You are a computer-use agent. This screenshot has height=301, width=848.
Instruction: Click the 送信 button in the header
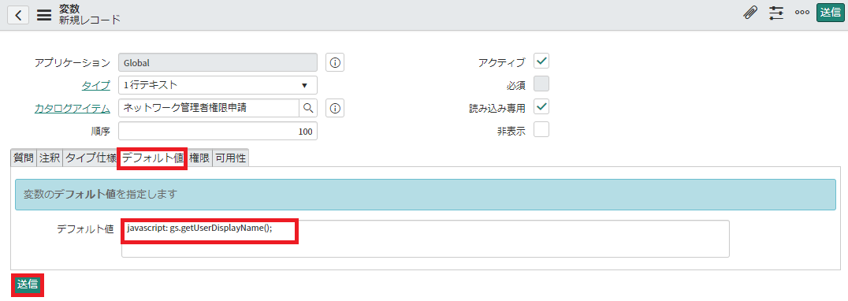830,13
